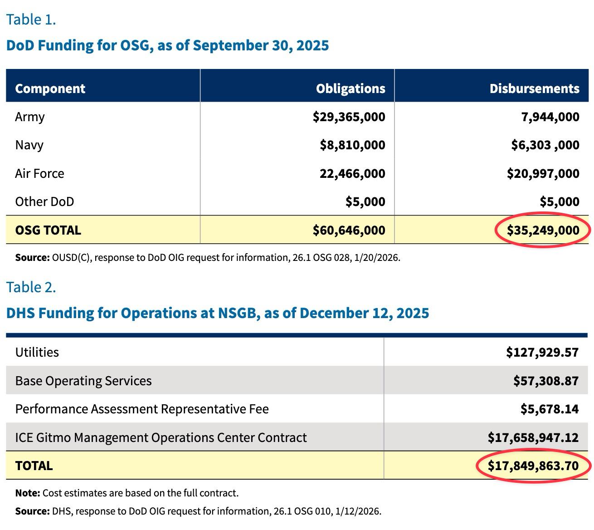Click the Component column header
Image resolution: width=594 pixels, height=530 pixels.
click(50, 88)
